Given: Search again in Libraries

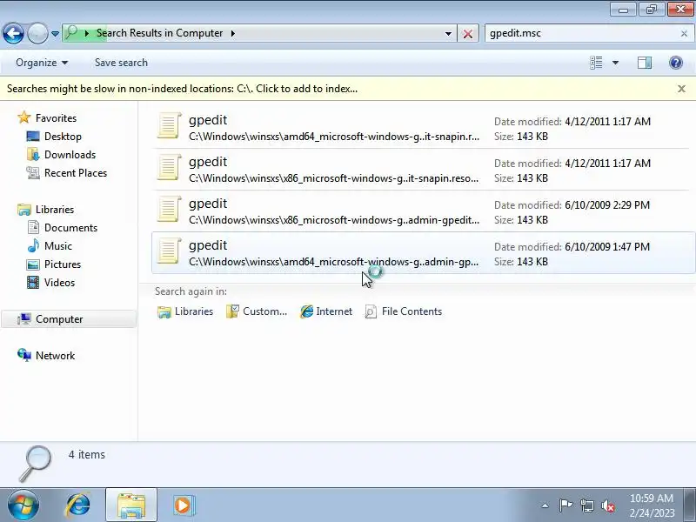Looking at the screenshot, I should pyautogui.click(x=185, y=311).
